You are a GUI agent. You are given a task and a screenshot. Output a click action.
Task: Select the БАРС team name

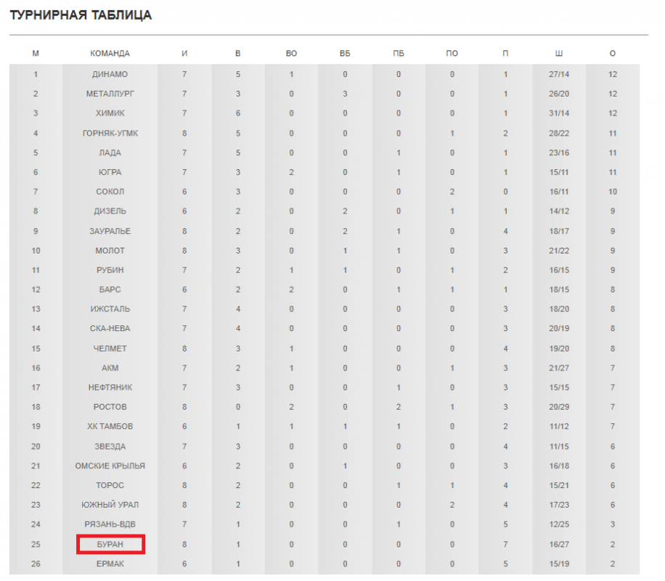110,290
